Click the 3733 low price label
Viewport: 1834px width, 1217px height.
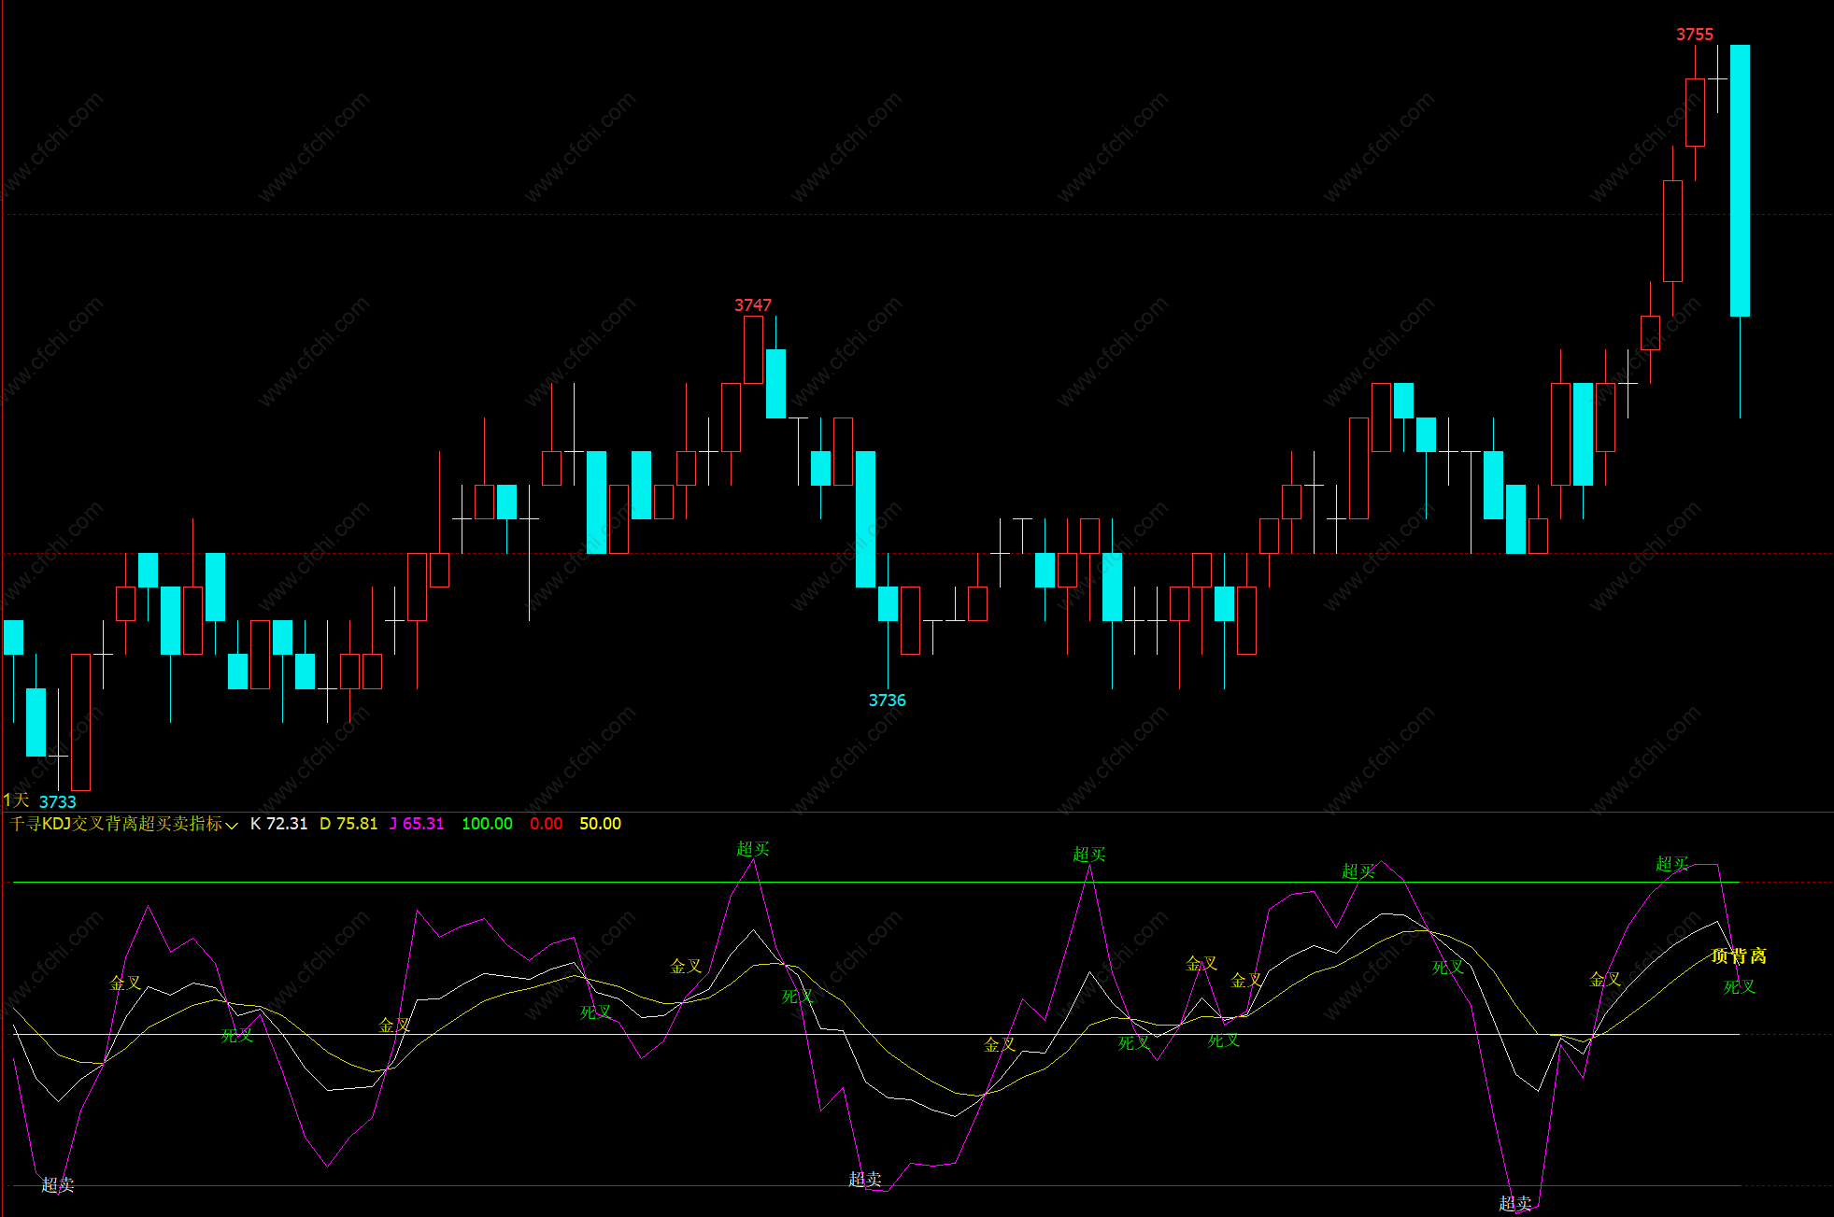click(x=57, y=801)
